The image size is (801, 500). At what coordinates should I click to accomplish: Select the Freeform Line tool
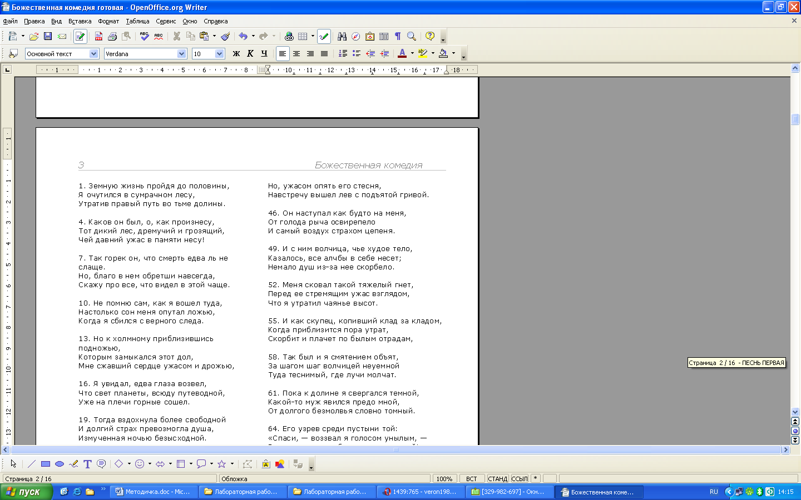pos(73,464)
